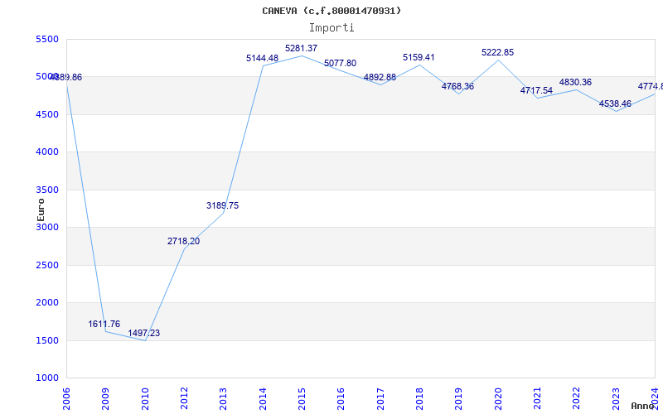
Task: Click the y-axis label 2500
Action: point(47,265)
